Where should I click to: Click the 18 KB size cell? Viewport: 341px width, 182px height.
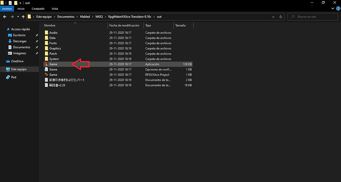tap(188, 85)
